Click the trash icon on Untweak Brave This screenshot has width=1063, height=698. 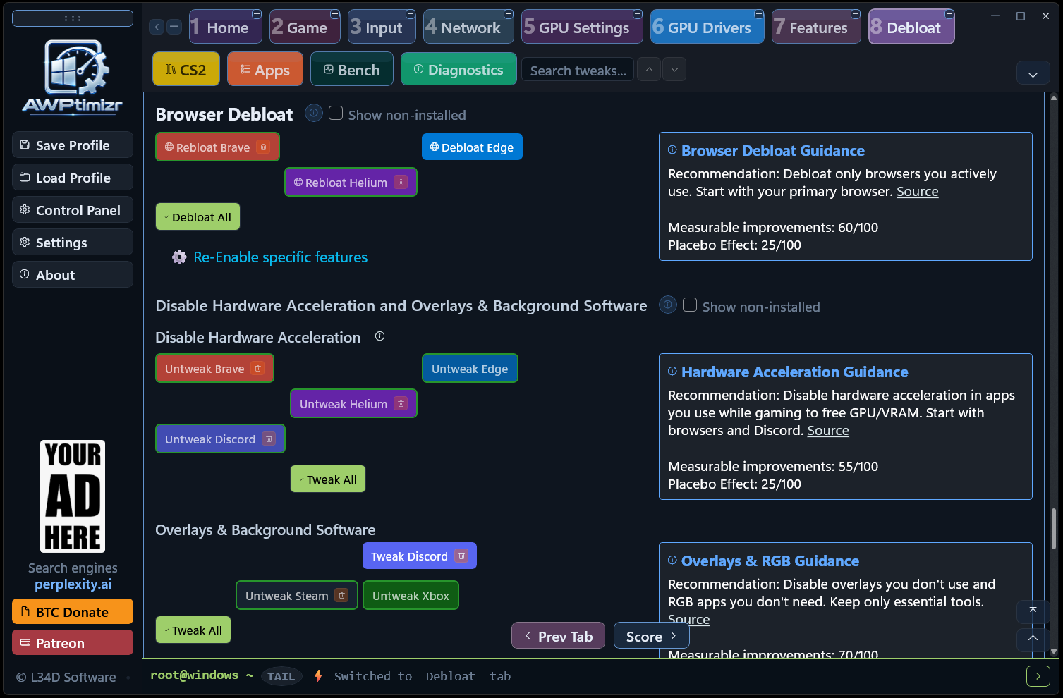[x=258, y=369]
